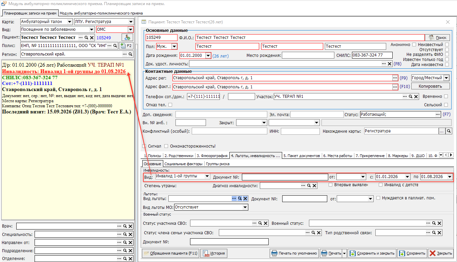Image resolution: width=457 pixels, height=262 pixels.
Task: Click the Сохранить и закрыть button
Action: click(372, 253)
